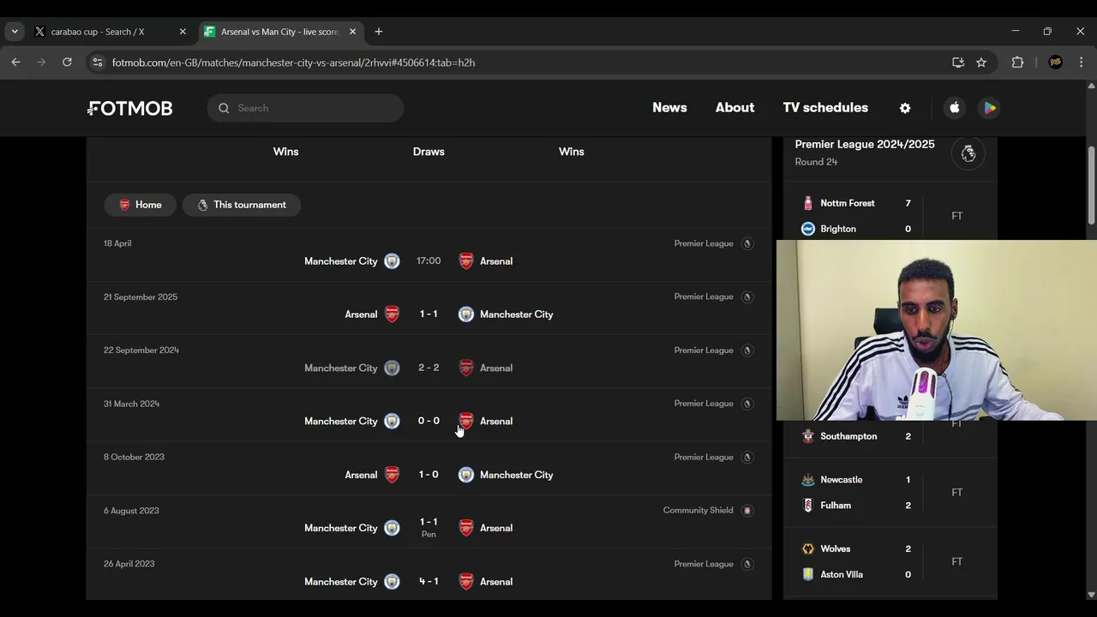The height and width of the screenshot is (617, 1097).
Task: Open the 4 - 1 match from 26 April 2023
Action: [x=429, y=581]
